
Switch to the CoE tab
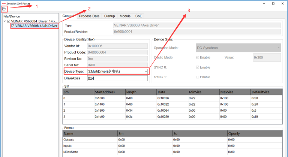(138, 16)
